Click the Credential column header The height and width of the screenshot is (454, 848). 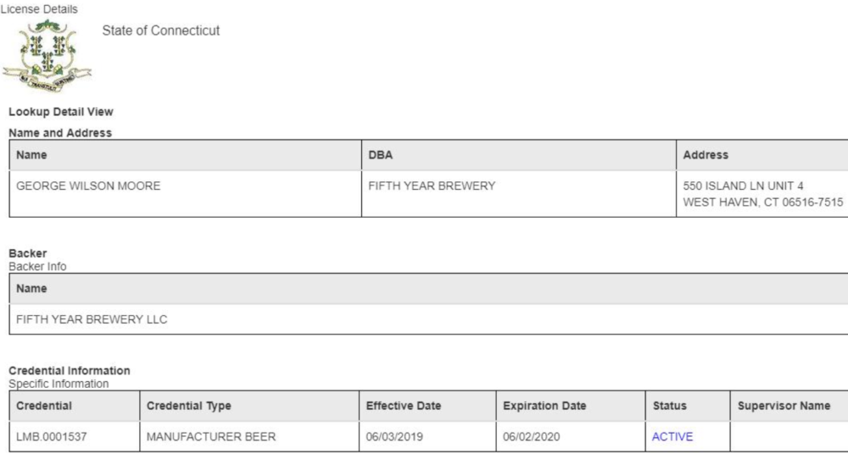coord(44,406)
